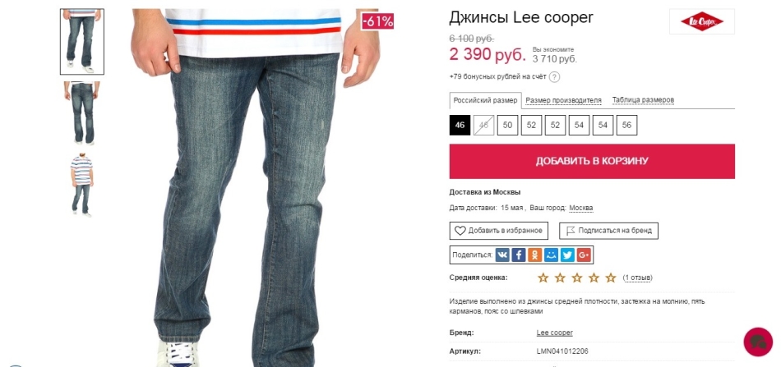Share using the Moi Mir icon
The image size is (781, 367).
[x=551, y=255]
